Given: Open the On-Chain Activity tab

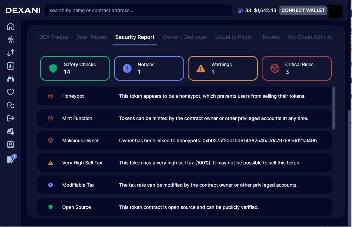Looking at the screenshot, I should (310, 37).
